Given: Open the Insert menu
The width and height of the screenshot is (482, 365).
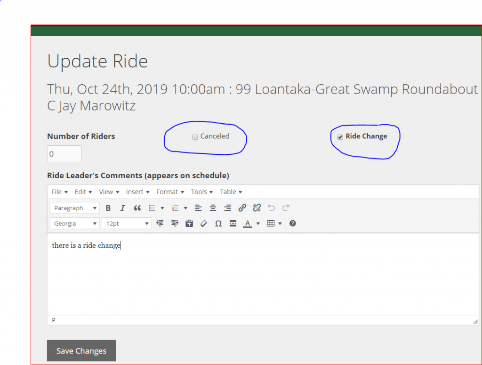Looking at the screenshot, I should click(x=137, y=192).
